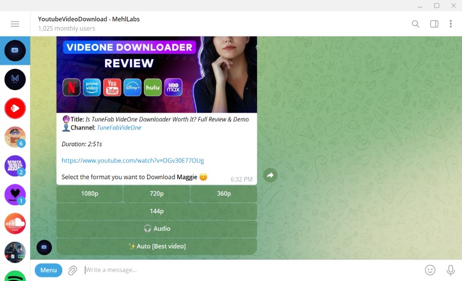This screenshot has width=462, height=281.
Task: Click the 1,025 monthly users subtitle
Action: click(x=66, y=28)
